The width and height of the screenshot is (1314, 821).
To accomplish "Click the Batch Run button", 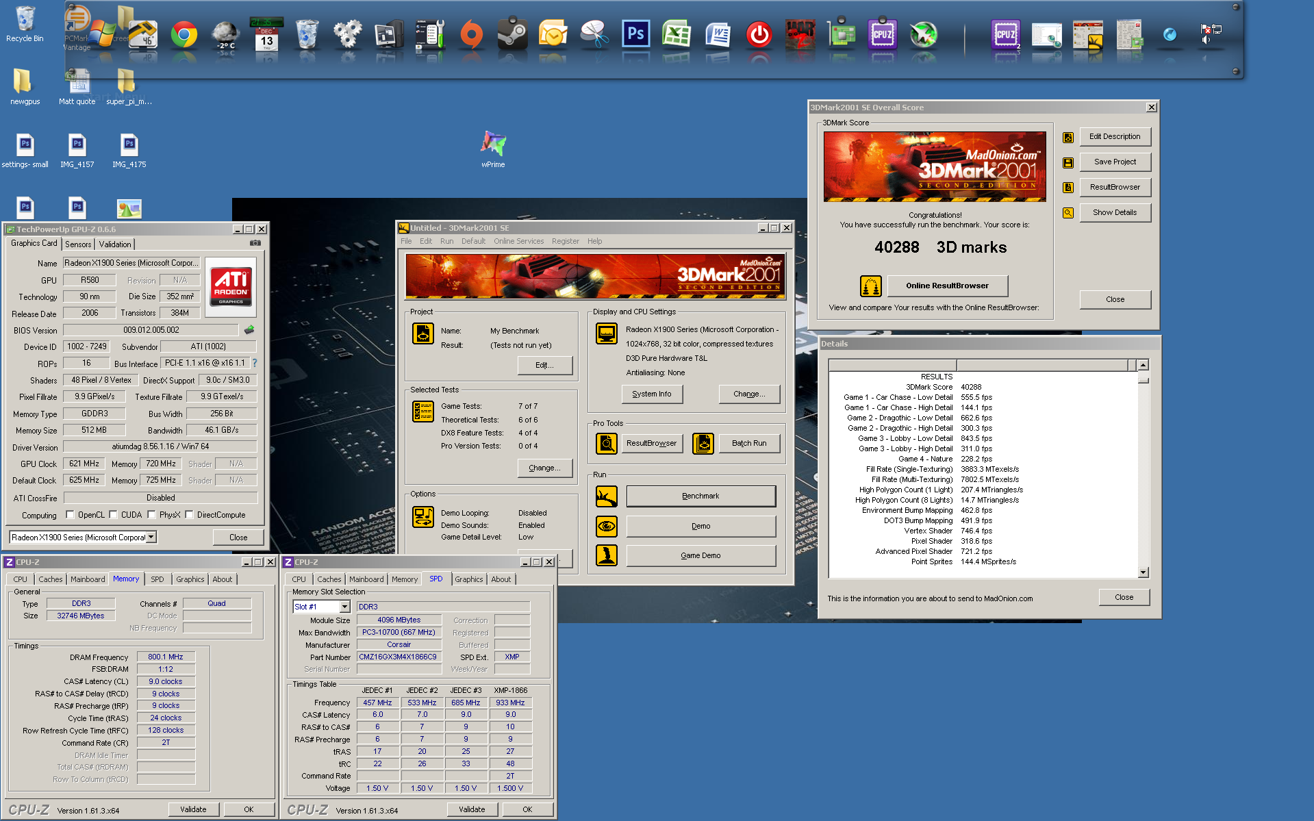I will pyautogui.click(x=749, y=444).
